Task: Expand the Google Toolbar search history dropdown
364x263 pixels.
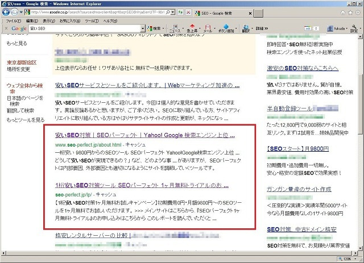Action: pos(143,28)
